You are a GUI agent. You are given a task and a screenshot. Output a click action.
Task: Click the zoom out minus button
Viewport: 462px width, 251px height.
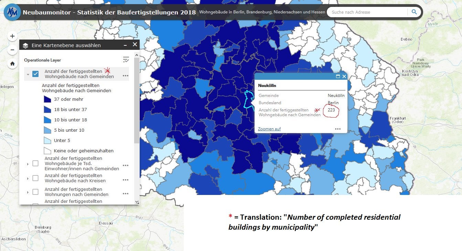(x=12, y=50)
